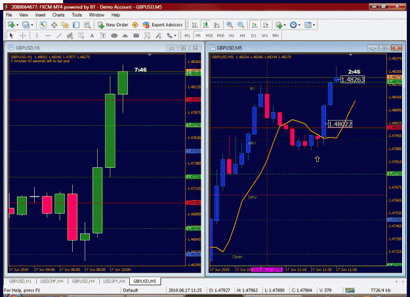Click the New Order button
This screenshot has height=297, width=410.
click(113, 25)
